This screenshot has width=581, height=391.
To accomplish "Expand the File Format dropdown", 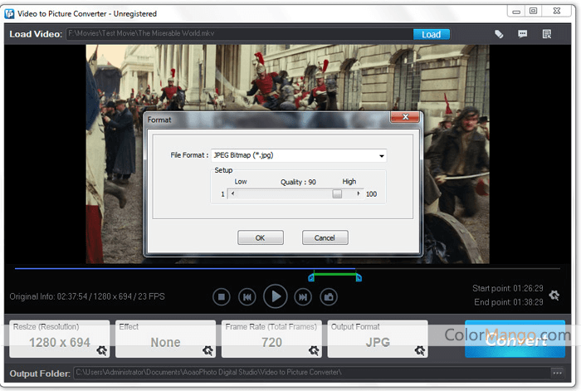I will coord(382,156).
